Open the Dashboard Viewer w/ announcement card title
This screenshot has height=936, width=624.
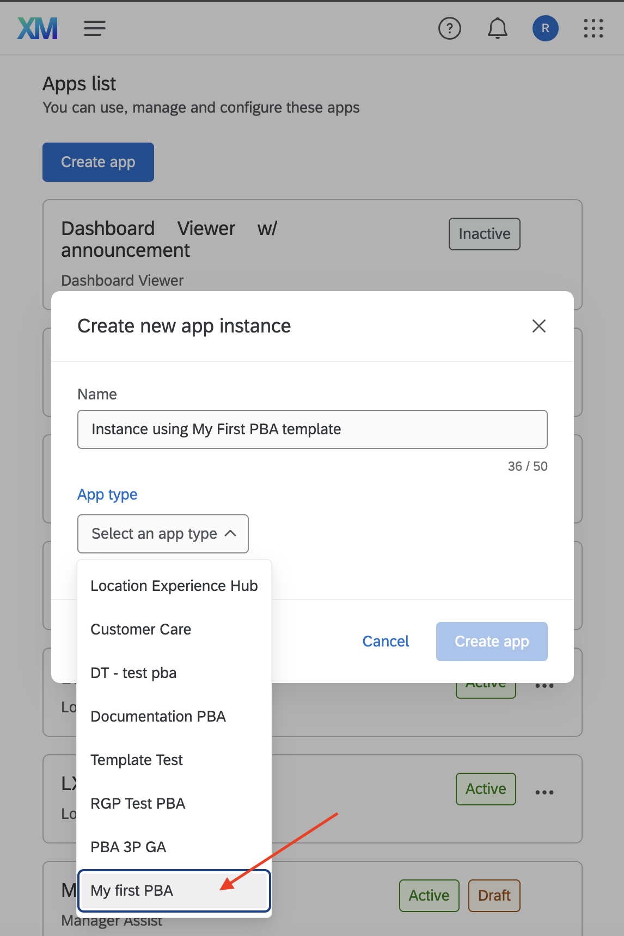[x=169, y=239]
